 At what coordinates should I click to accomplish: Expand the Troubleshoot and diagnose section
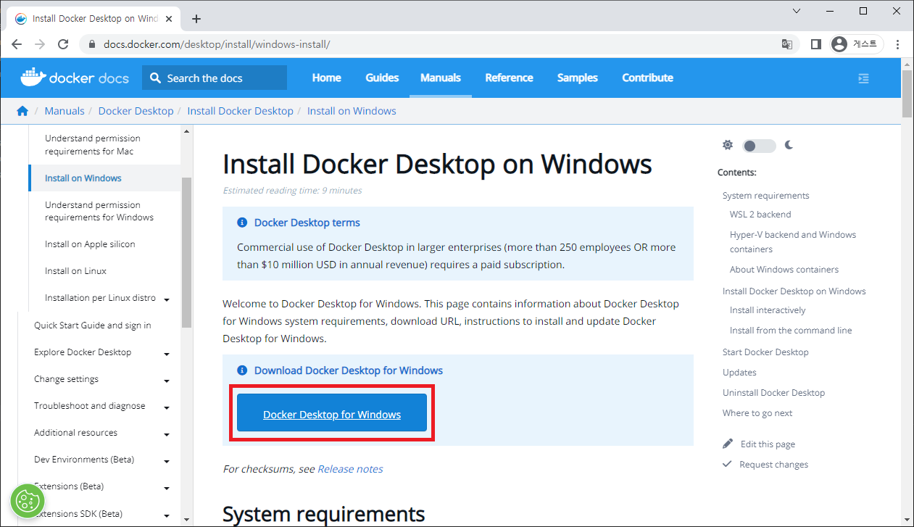(166, 407)
